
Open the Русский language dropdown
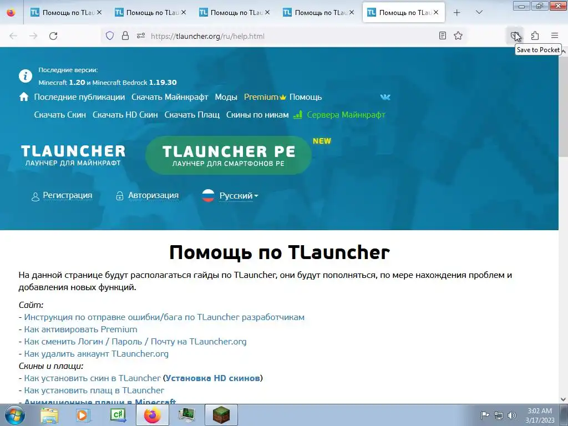click(x=239, y=196)
